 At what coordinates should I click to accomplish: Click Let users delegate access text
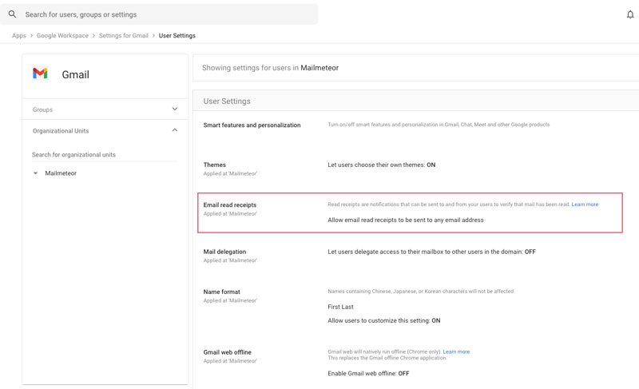tap(431, 252)
